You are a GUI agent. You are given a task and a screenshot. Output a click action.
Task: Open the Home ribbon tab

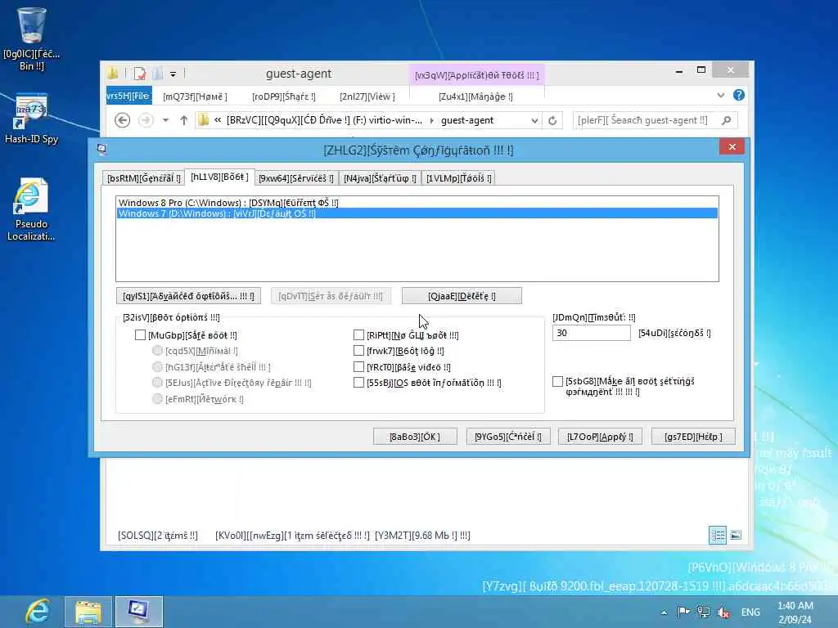click(195, 96)
